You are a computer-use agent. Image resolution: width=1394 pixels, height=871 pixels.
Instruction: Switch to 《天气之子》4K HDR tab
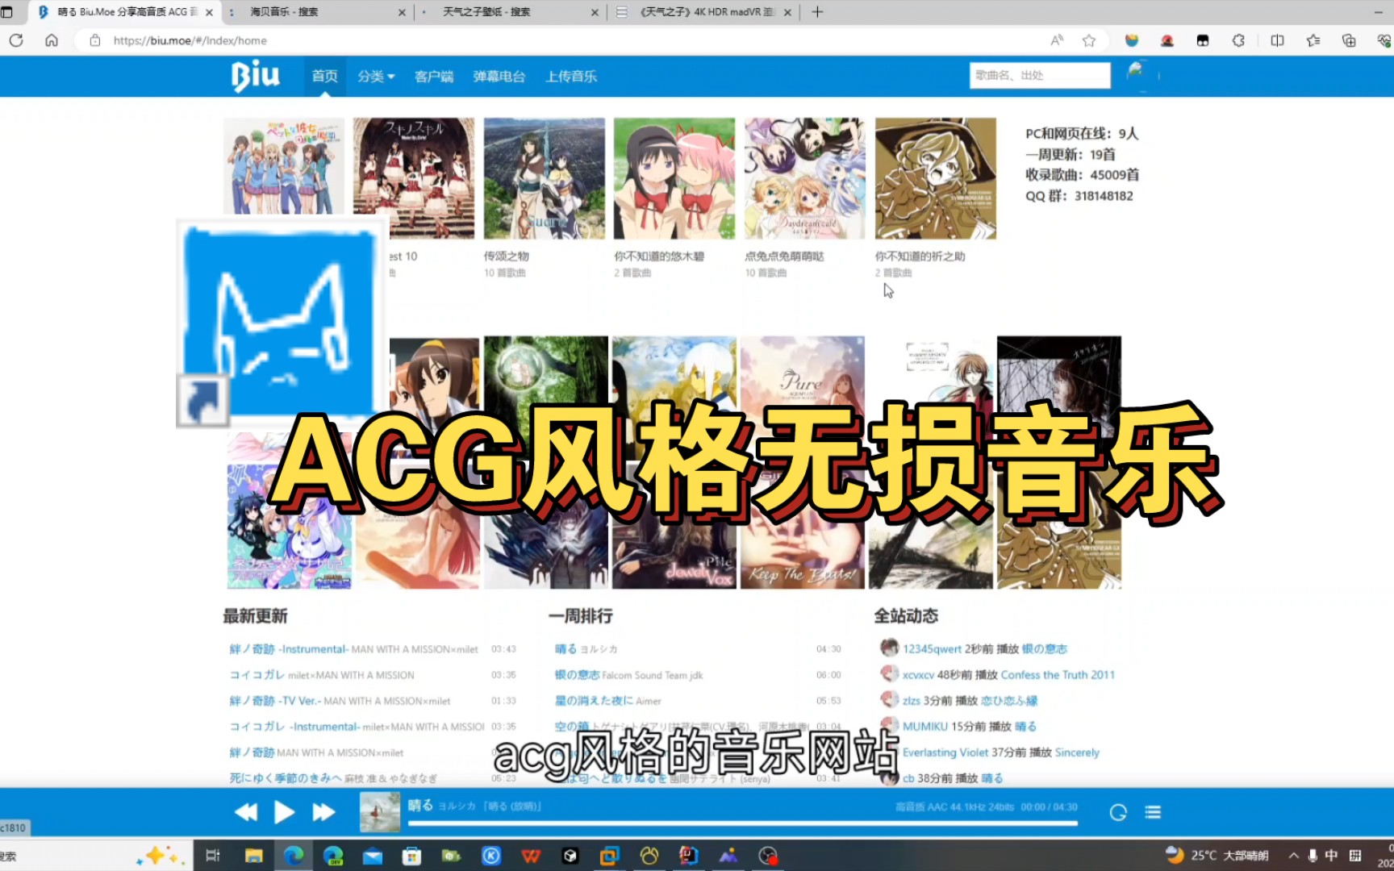point(702,12)
